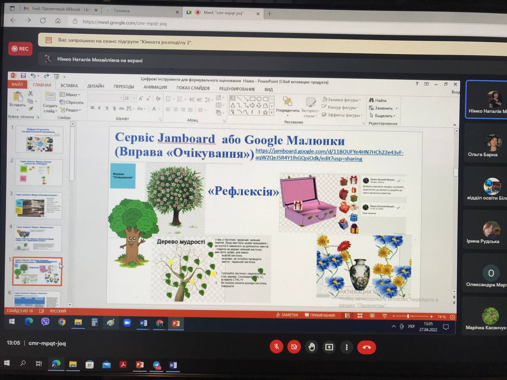Toggle italic К formatting
The width and height of the screenshot is (507, 380).
point(99,108)
